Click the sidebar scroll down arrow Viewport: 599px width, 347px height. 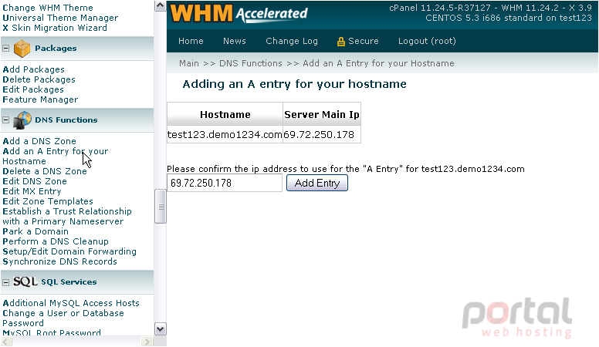point(160,328)
